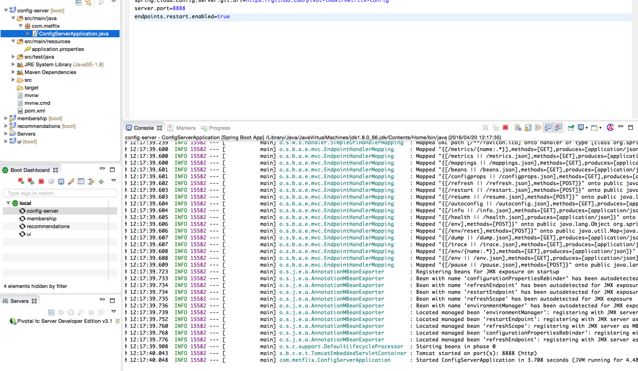Expand the recommendations project

pyautogui.click(x=6, y=126)
